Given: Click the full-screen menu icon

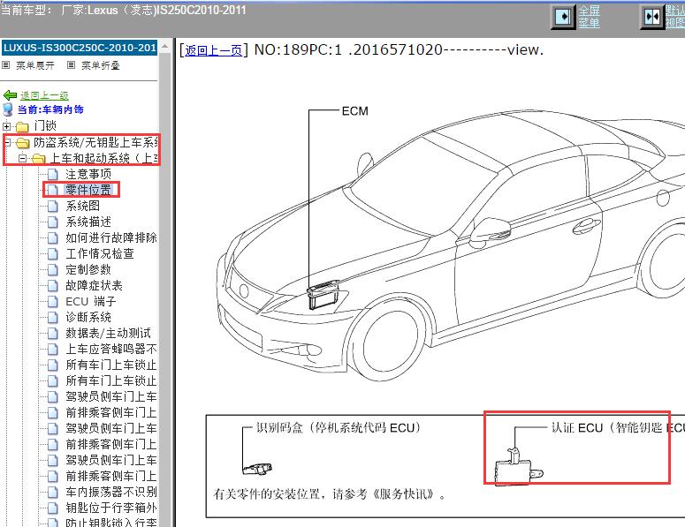Looking at the screenshot, I should click(563, 17).
